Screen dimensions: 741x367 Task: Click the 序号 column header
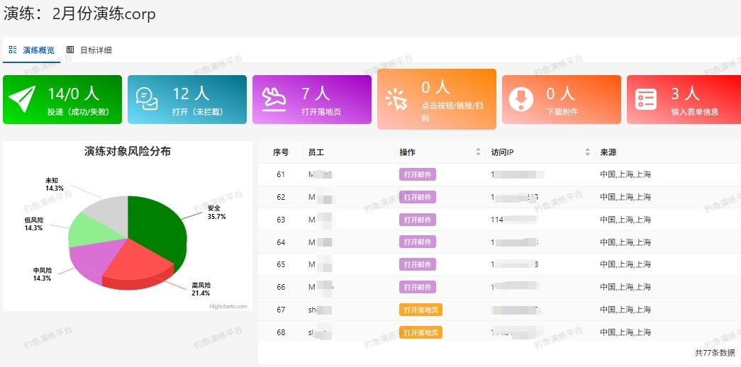point(281,152)
